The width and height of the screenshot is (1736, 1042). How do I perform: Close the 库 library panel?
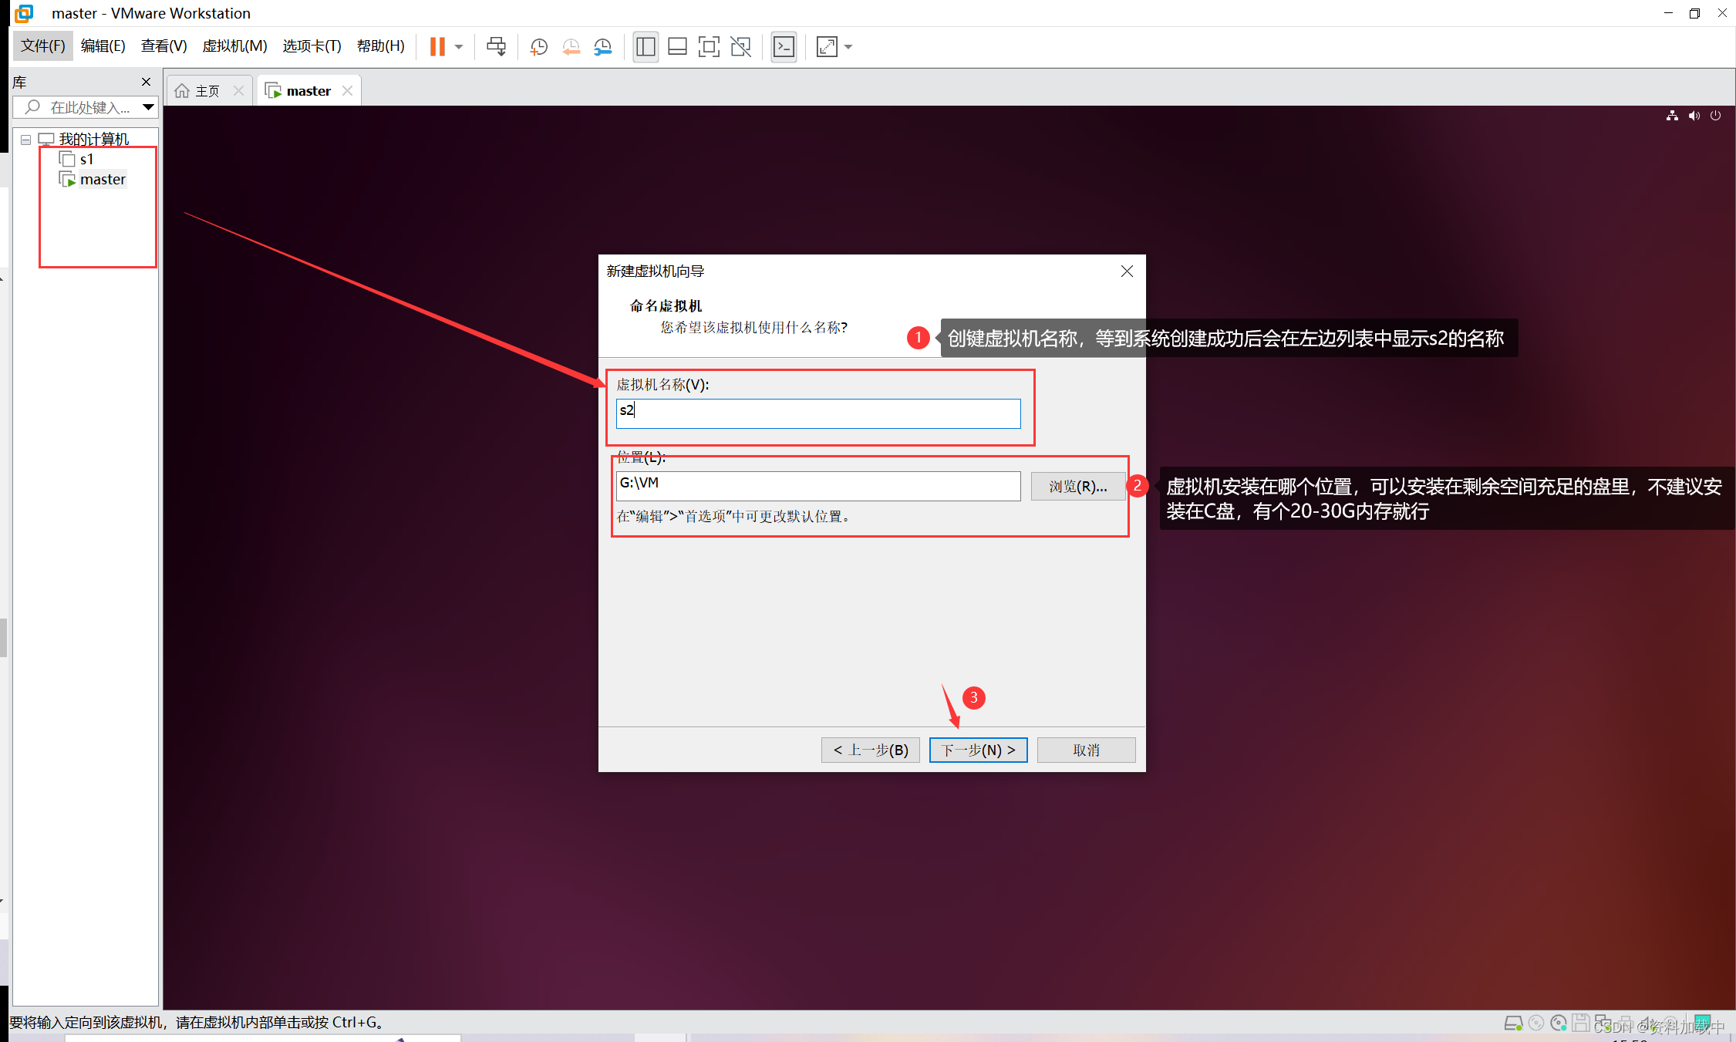146,82
